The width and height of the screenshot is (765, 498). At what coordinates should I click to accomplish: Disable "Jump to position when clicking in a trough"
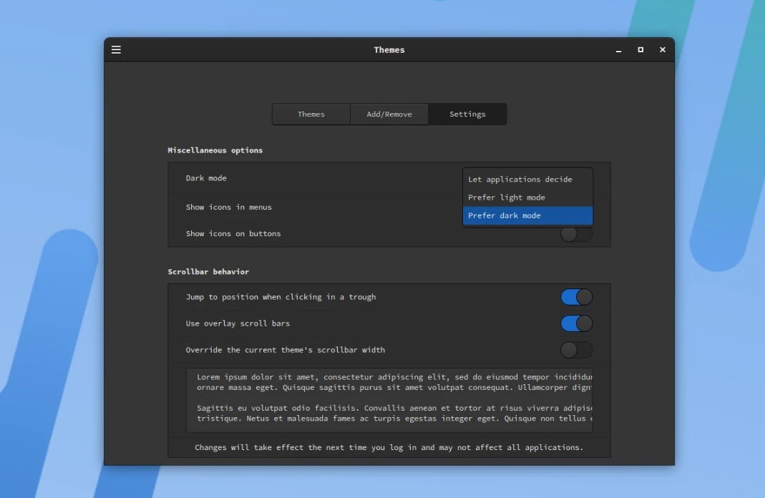[x=577, y=297]
